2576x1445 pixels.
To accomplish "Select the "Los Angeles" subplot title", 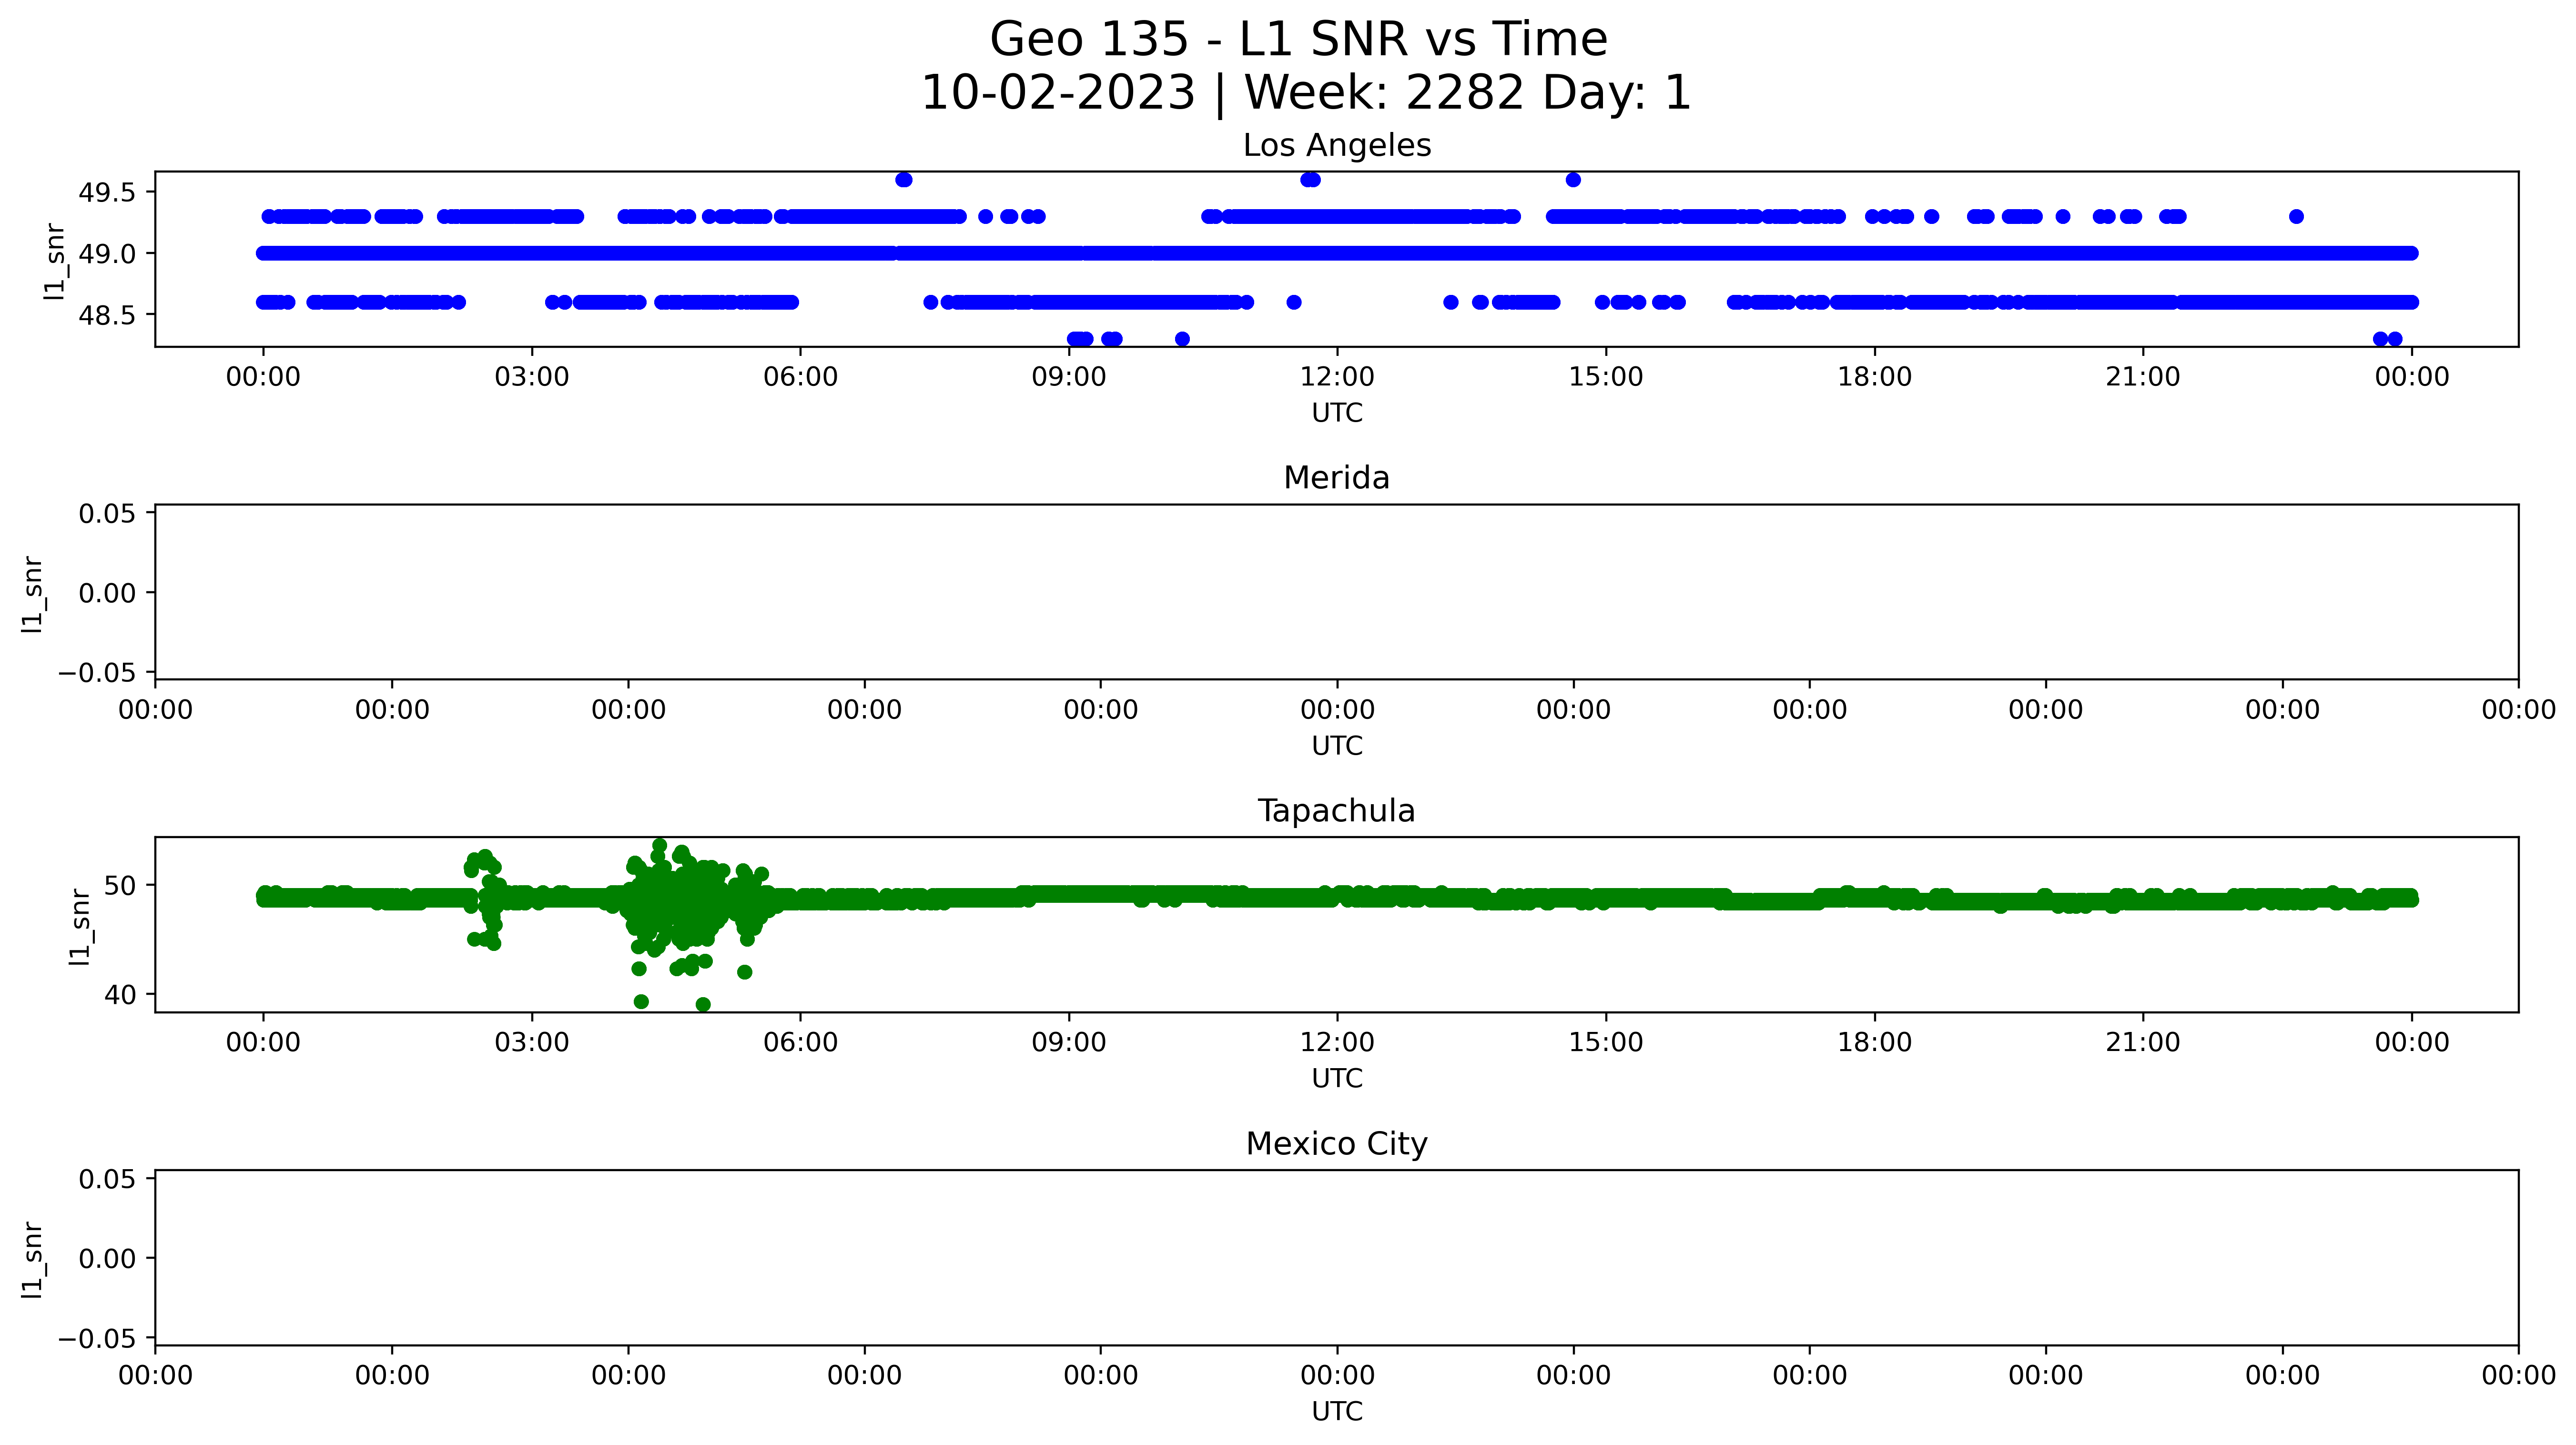I will point(1337,146).
